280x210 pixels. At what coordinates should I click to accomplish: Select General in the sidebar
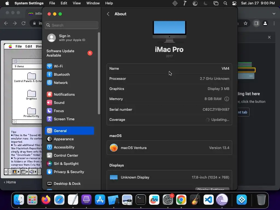coord(69,131)
